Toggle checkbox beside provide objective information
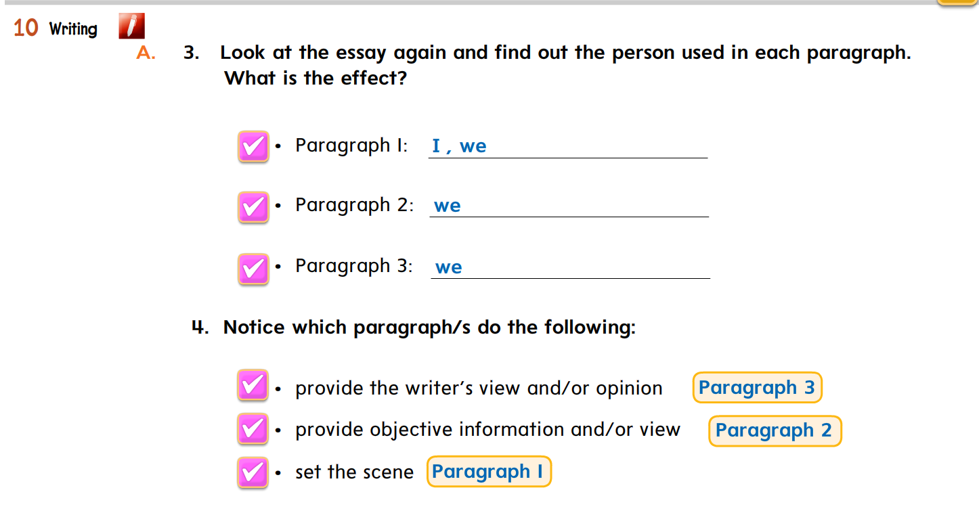This screenshot has width=979, height=511. point(253,429)
